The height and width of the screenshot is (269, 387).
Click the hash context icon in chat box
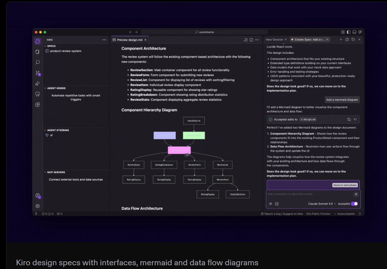(270, 204)
